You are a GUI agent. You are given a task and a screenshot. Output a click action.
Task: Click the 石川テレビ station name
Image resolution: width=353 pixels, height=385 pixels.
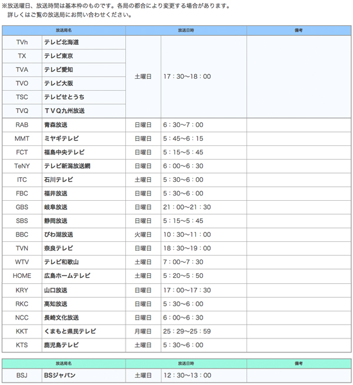click(58, 180)
